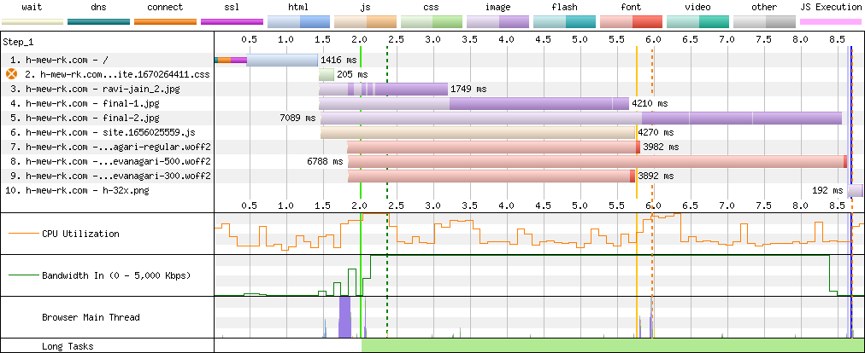Click the Bandwidth In graph label
Image resolution: width=865 pixels, height=353 pixels.
tap(116, 275)
